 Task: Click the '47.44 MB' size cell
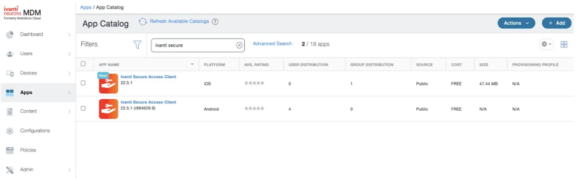coord(488,83)
